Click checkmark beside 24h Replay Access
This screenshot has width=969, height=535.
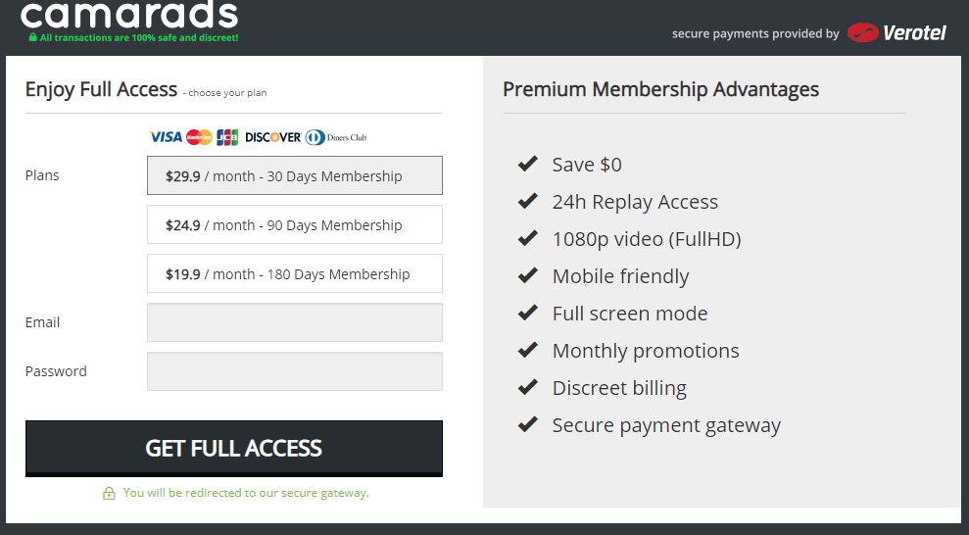(x=528, y=201)
